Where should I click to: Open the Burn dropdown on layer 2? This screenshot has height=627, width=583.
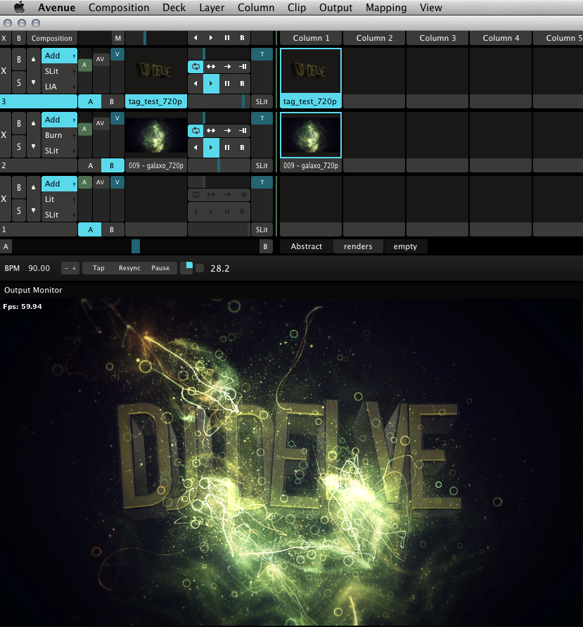(x=59, y=135)
